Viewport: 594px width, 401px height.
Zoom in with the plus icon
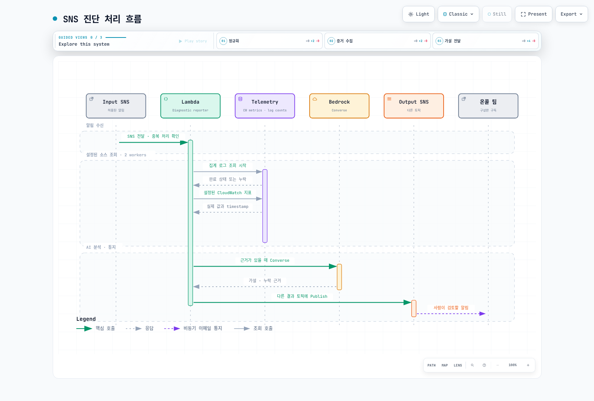coord(528,365)
